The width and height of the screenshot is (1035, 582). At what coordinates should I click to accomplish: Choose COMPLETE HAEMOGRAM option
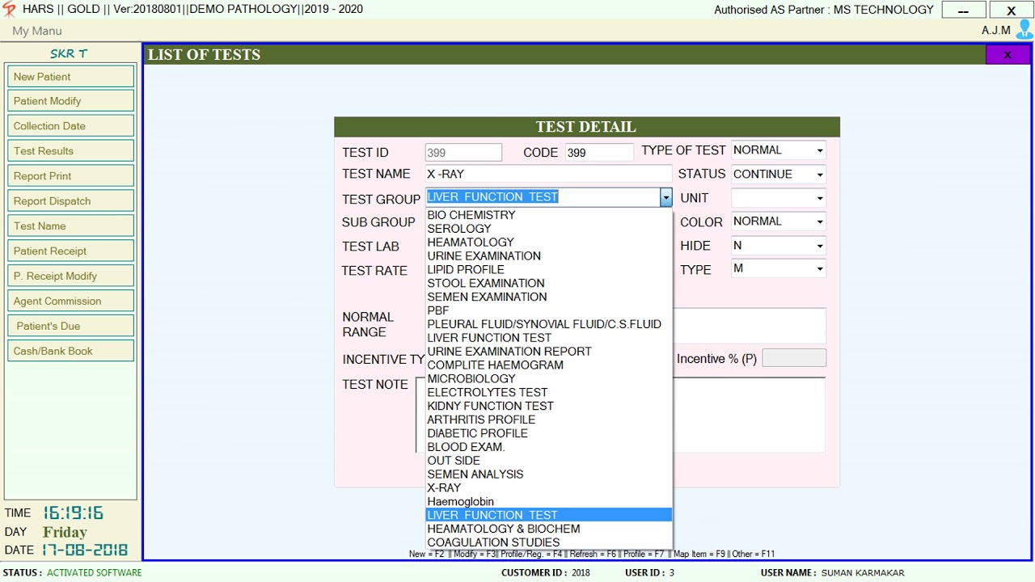point(549,365)
